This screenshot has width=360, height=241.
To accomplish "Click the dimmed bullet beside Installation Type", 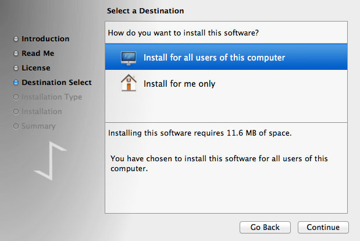I will (x=16, y=97).
